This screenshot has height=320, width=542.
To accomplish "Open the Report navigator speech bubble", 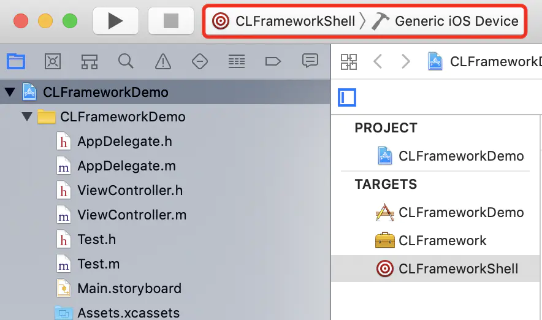I will [x=310, y=61].
